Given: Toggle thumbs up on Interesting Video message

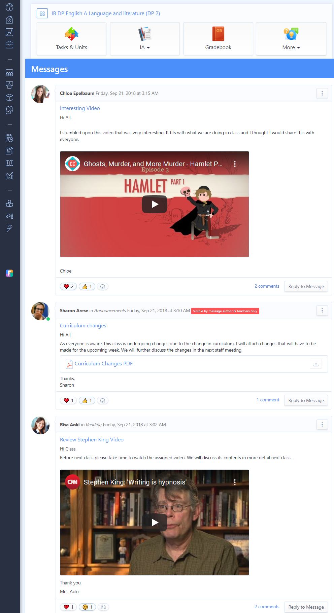Looking at the screenshot, I should coord(87,286).
